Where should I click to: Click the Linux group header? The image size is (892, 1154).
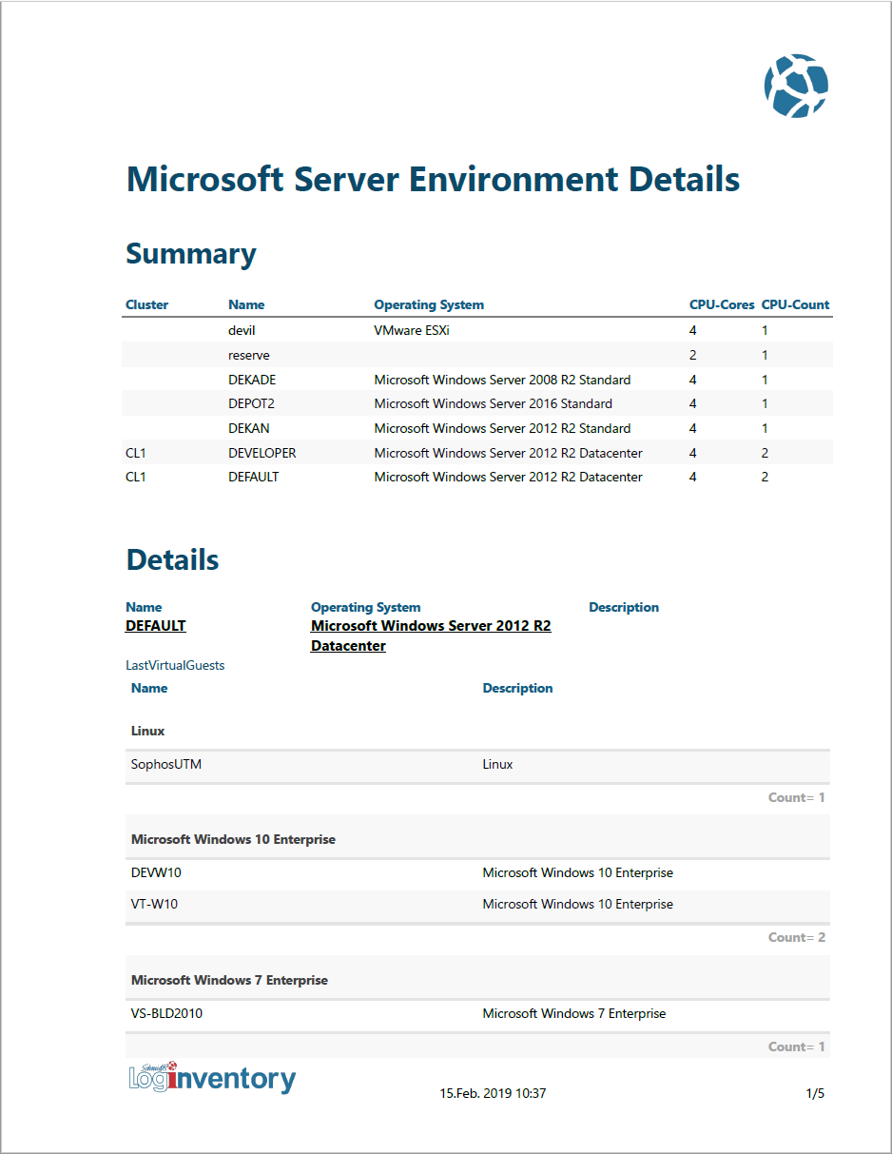[147, 731]
